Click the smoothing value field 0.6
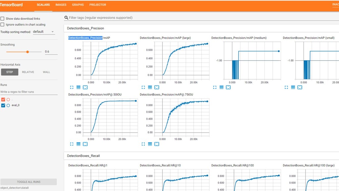The width and height of the screenshot is (339, 191). click(51, 51)
